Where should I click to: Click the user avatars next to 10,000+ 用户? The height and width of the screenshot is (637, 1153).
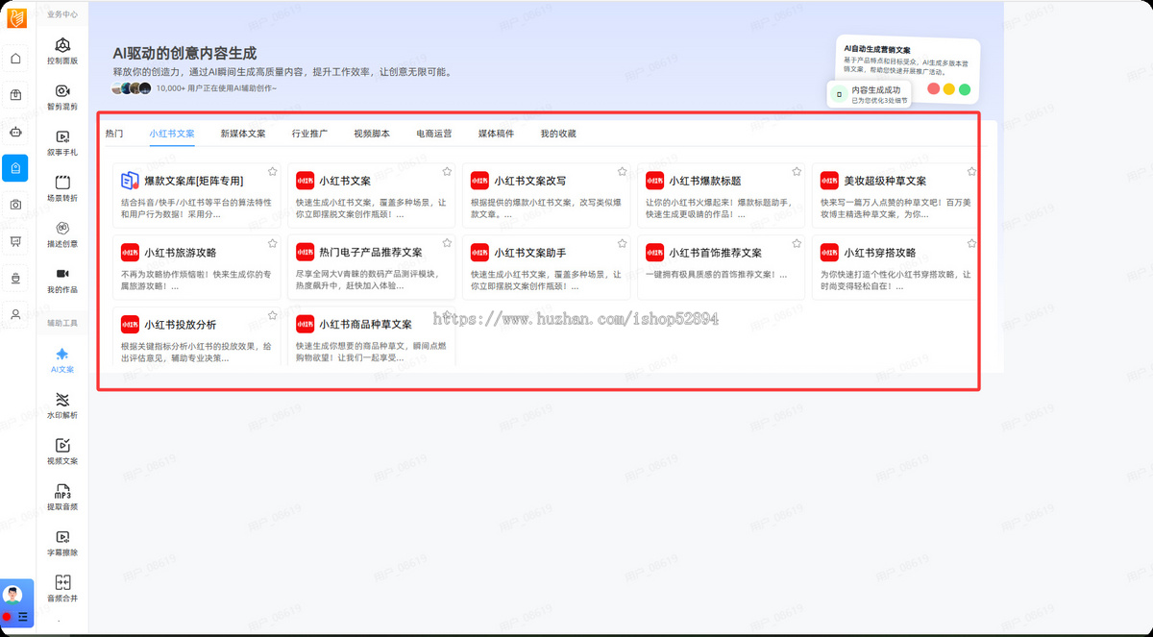tap(132, 88)
